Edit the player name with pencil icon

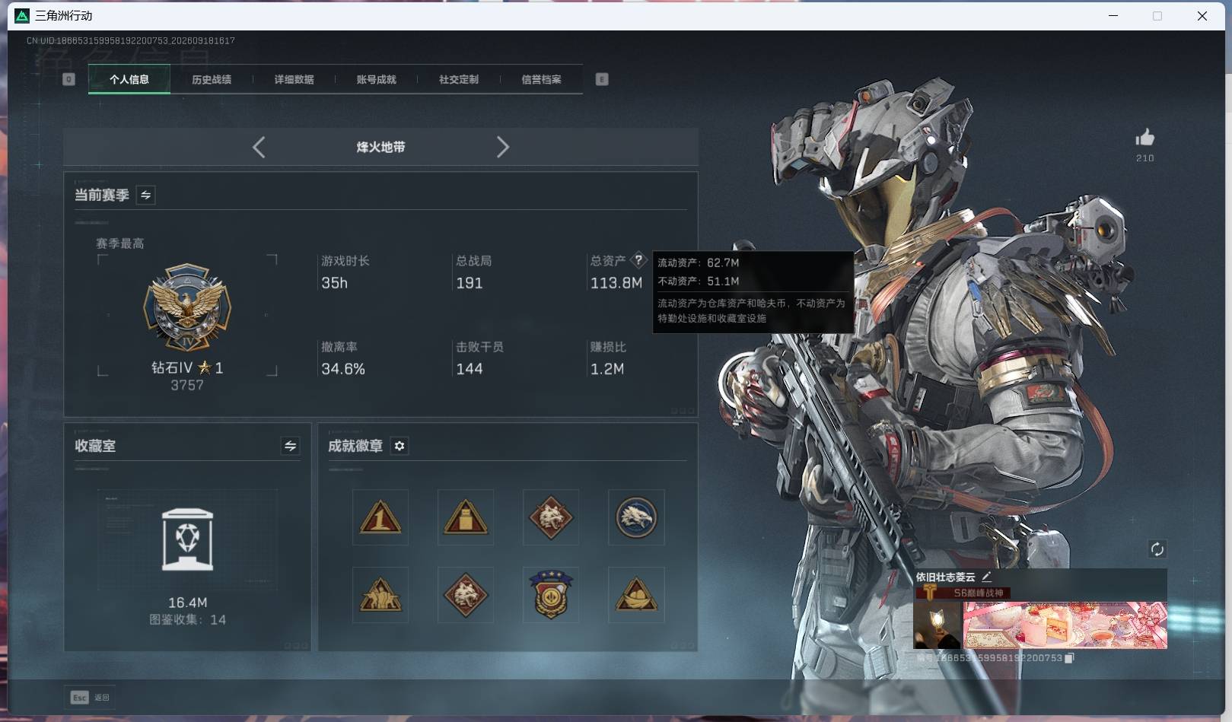(x=986, y=577)
